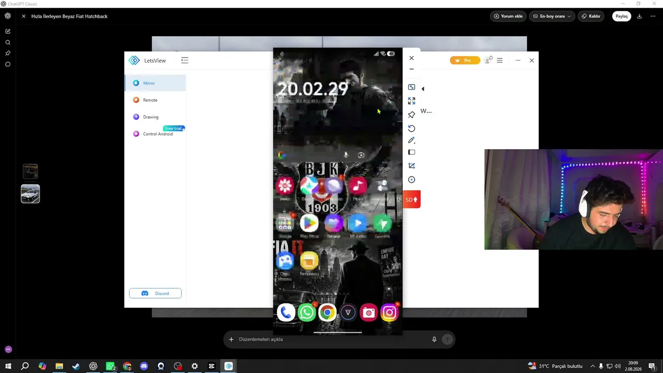Image resolution: width=663 pixels, height=373 pixels.
Task: Select the pencil drawing tool
Action: (411, 140)
